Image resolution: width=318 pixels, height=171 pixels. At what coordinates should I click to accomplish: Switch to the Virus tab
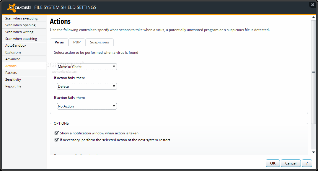59,42
